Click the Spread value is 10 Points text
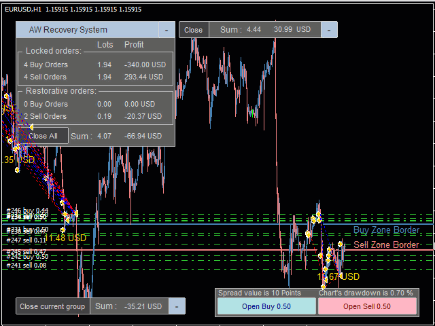The height and width of the screenshot is (326, 435). tap(260, 293)
